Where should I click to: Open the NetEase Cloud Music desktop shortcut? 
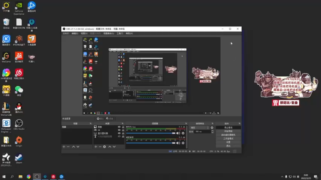(x=19, y=74)
